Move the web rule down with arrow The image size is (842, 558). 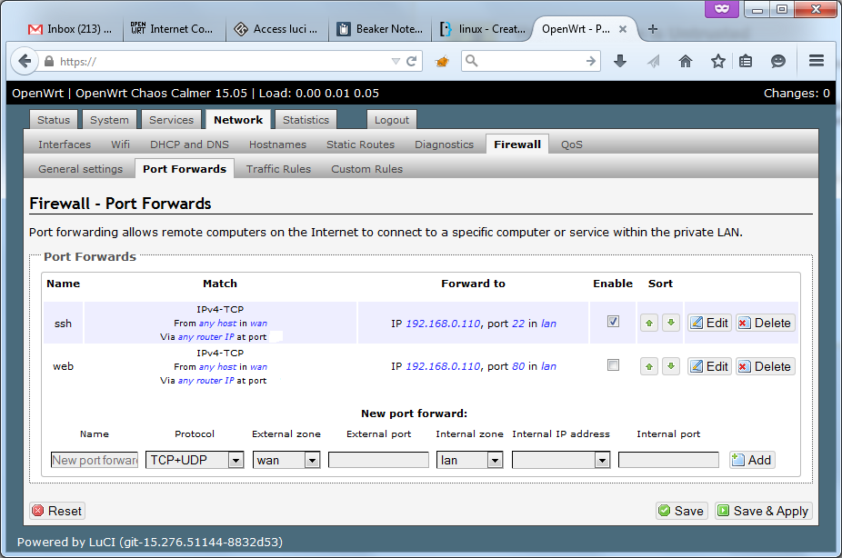tap(671, 366)
